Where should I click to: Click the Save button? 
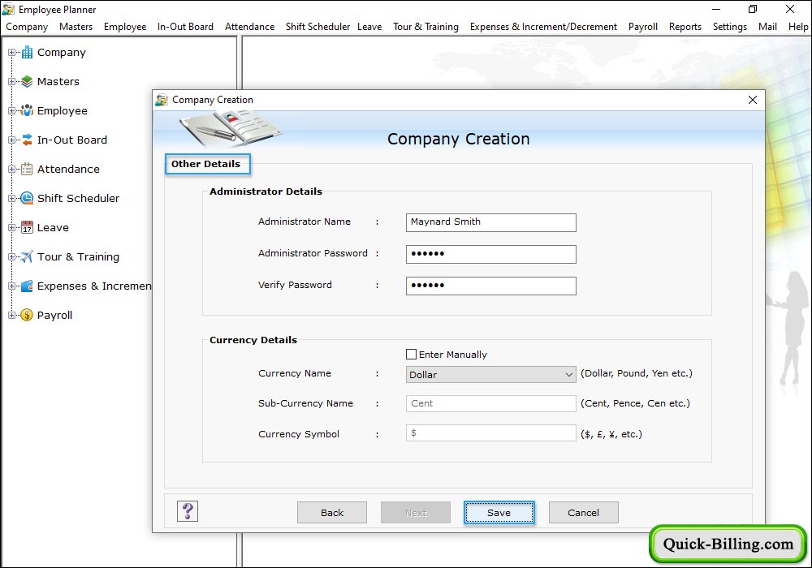(x=499, y=512)
